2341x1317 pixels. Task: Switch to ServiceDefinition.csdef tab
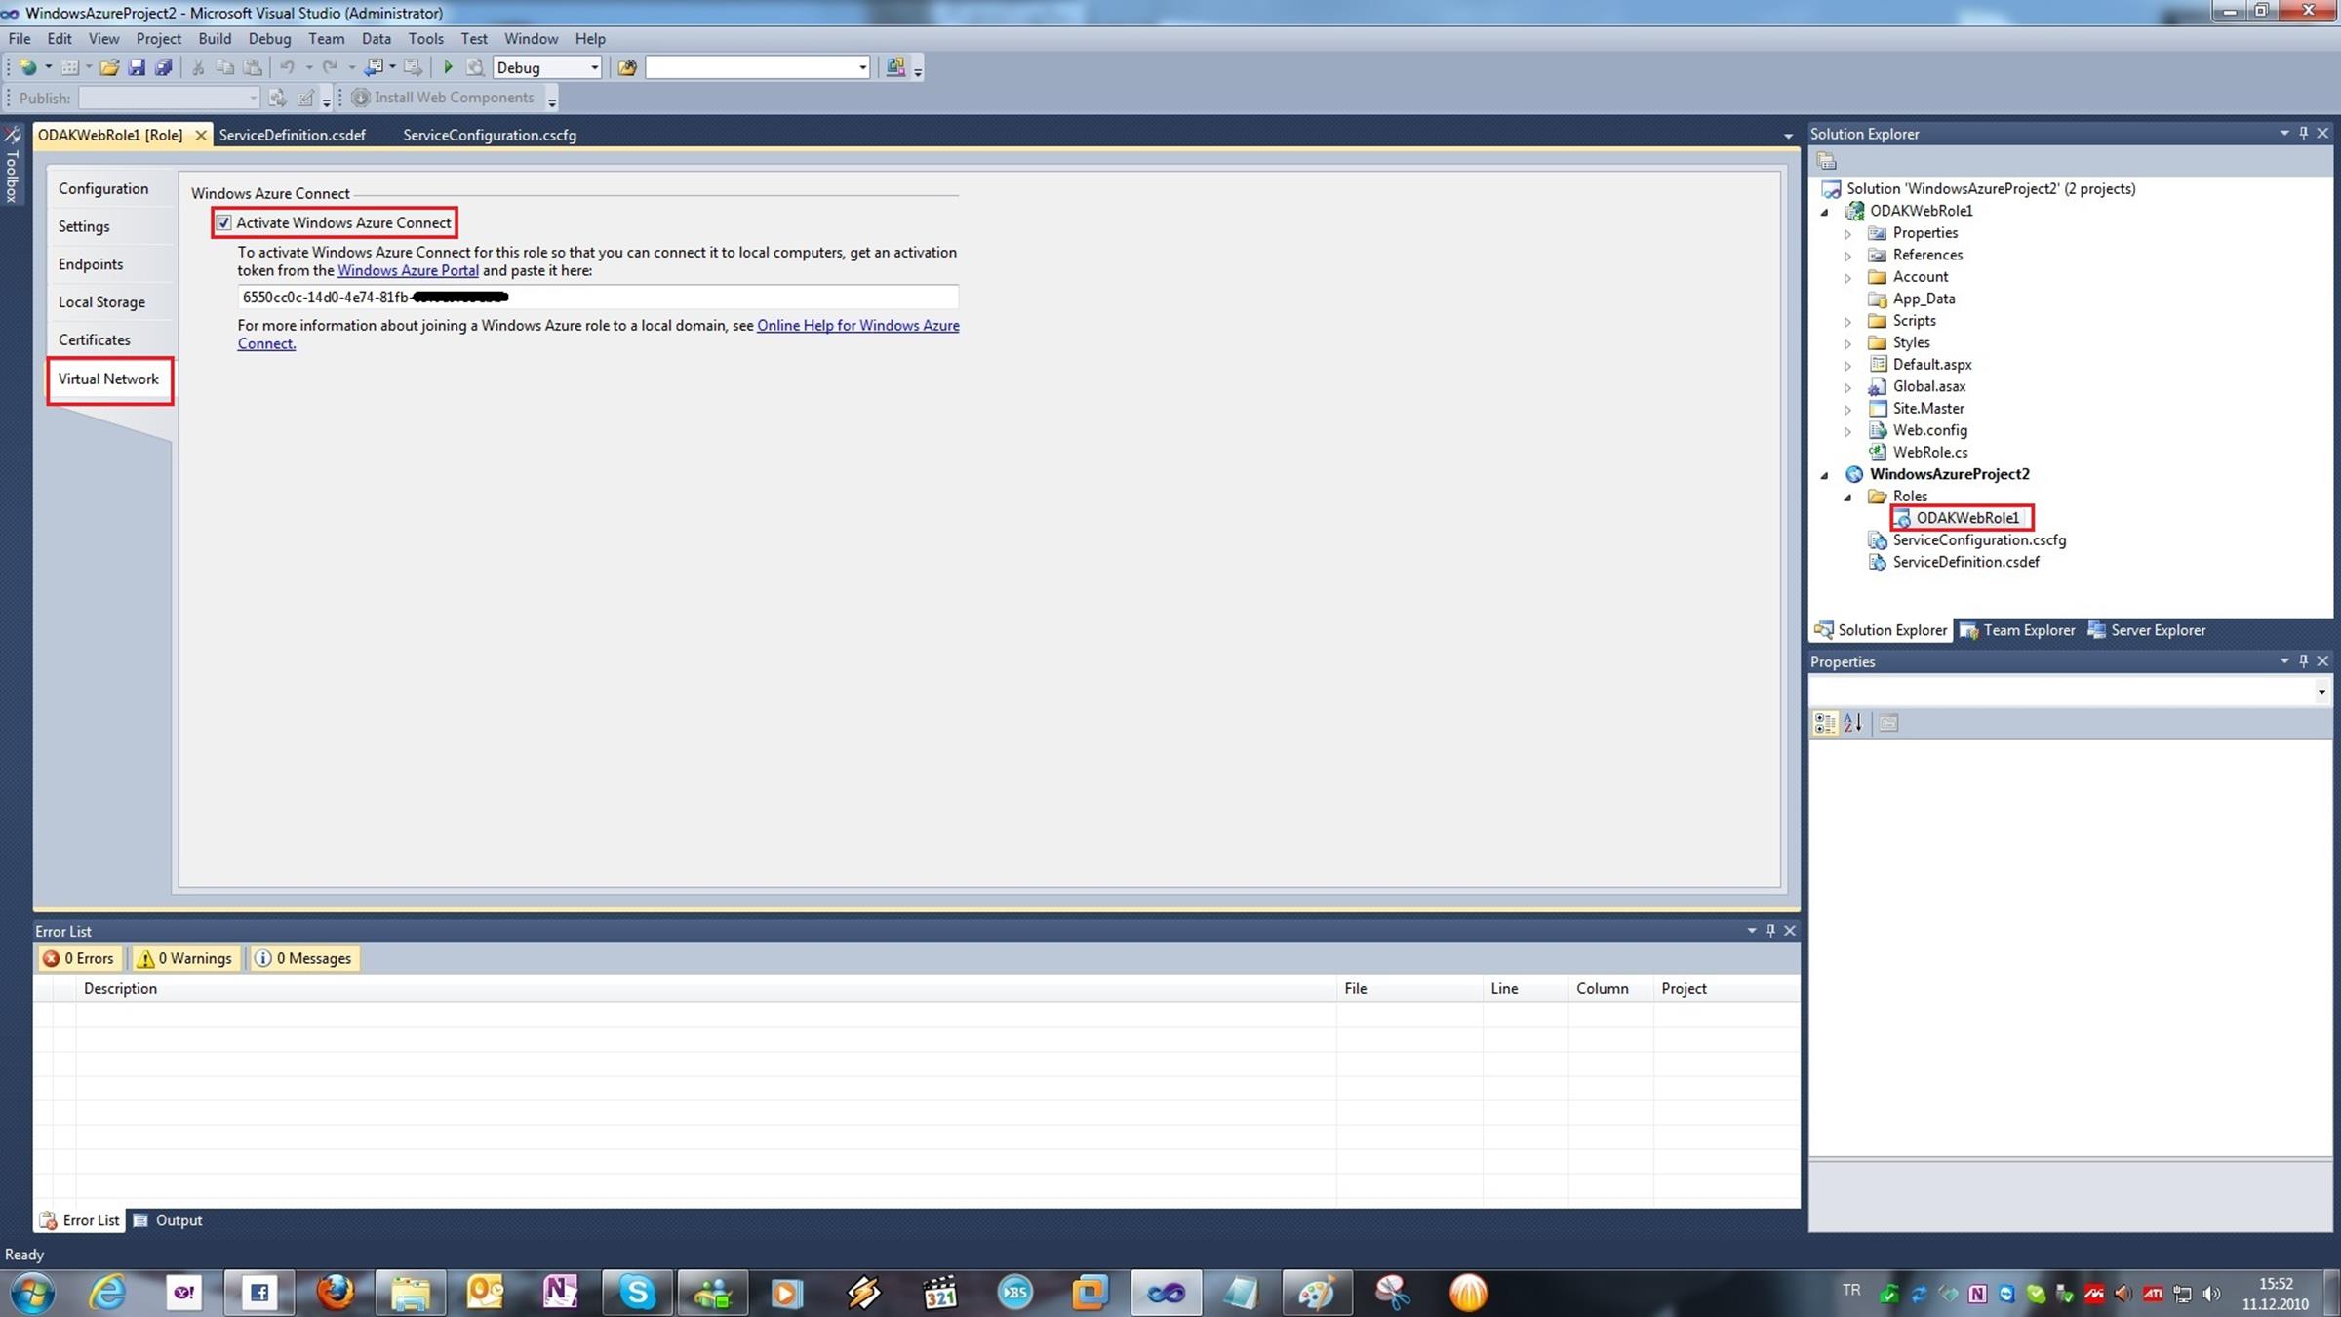point(292,135)
